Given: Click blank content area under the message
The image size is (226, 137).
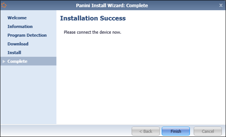Looking at the screenshot, I should [x=141, y=79].
